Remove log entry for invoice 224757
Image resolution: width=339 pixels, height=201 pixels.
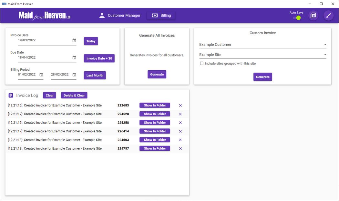coord(180,149)
